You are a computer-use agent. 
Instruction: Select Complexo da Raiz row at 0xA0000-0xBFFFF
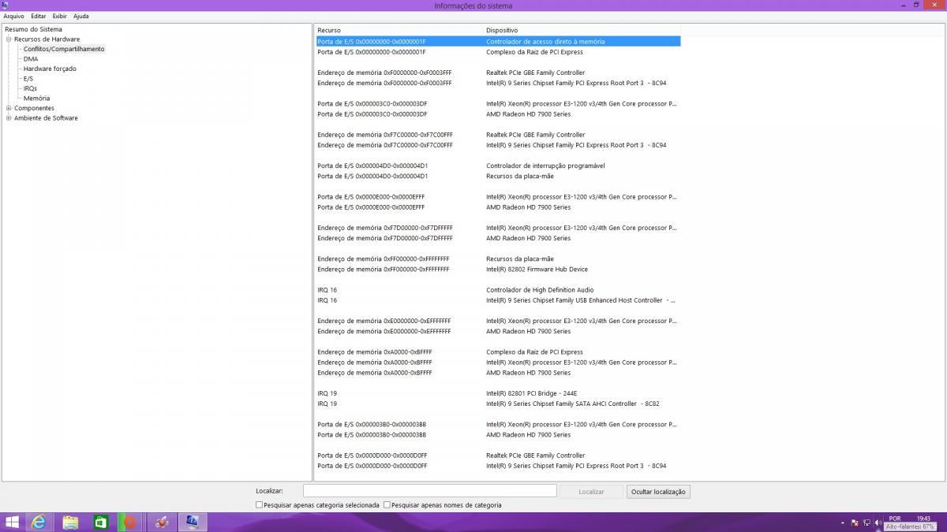click(497, 352)
